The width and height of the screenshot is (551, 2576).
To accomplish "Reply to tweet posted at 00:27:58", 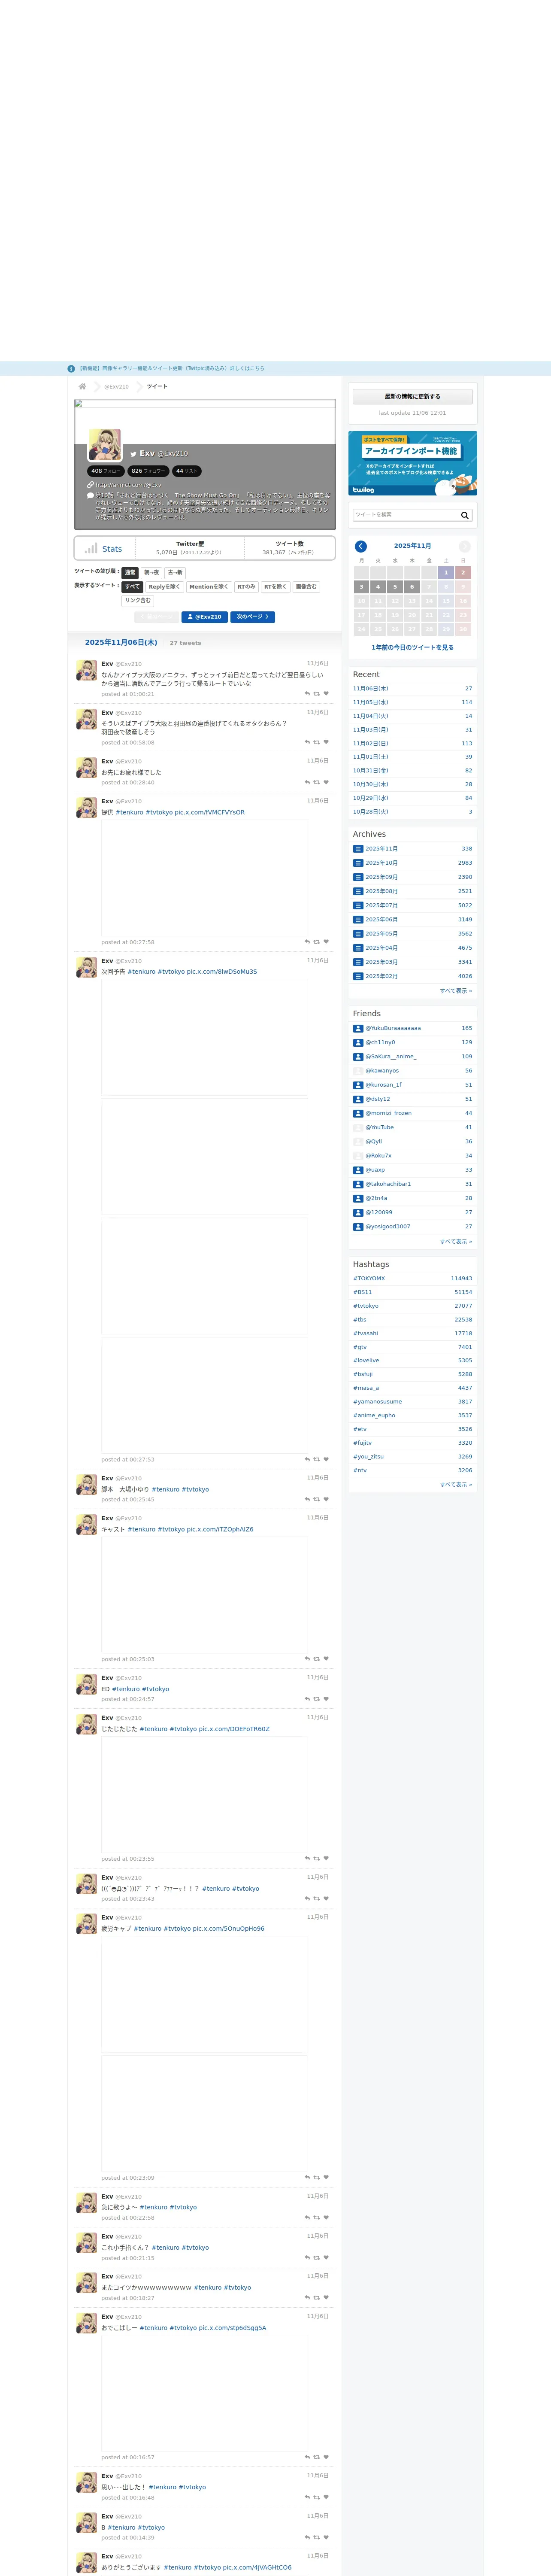I will coord(307,941).
